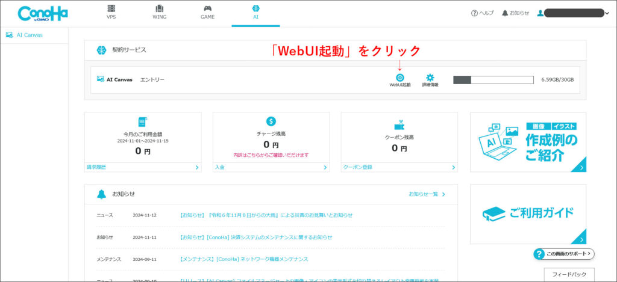617x282 pixels.
Task: Open the ヘルプ help menu
Action: click(483, 13)
